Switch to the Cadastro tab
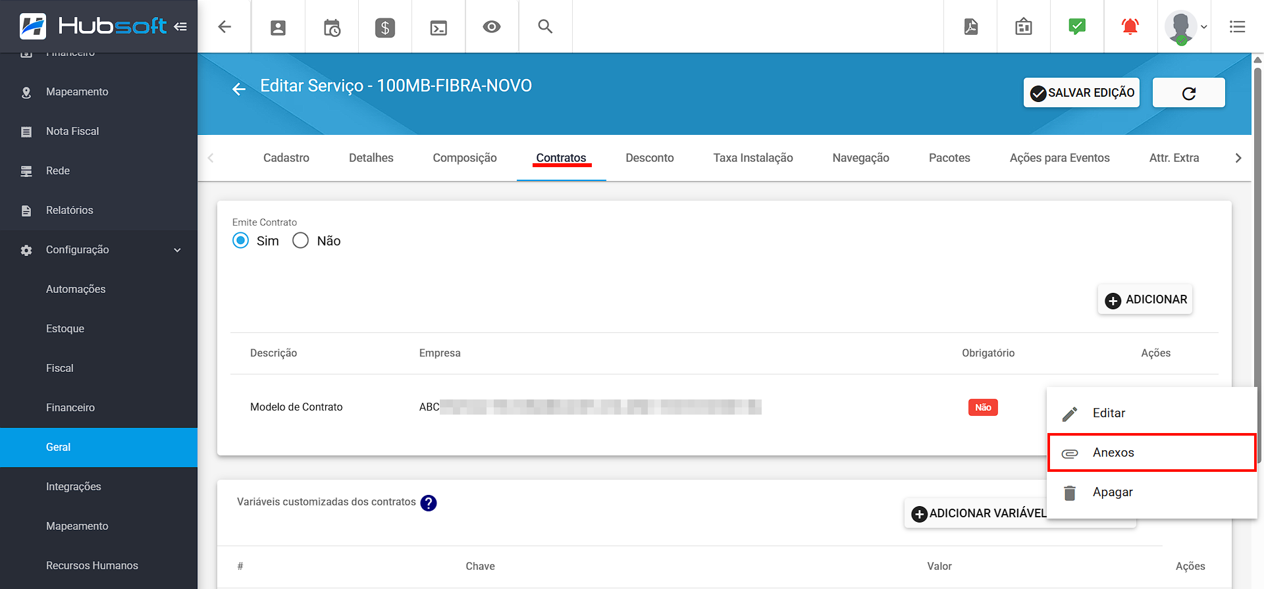This screenshot has width=1264, height=589. [x=286, y=158]
